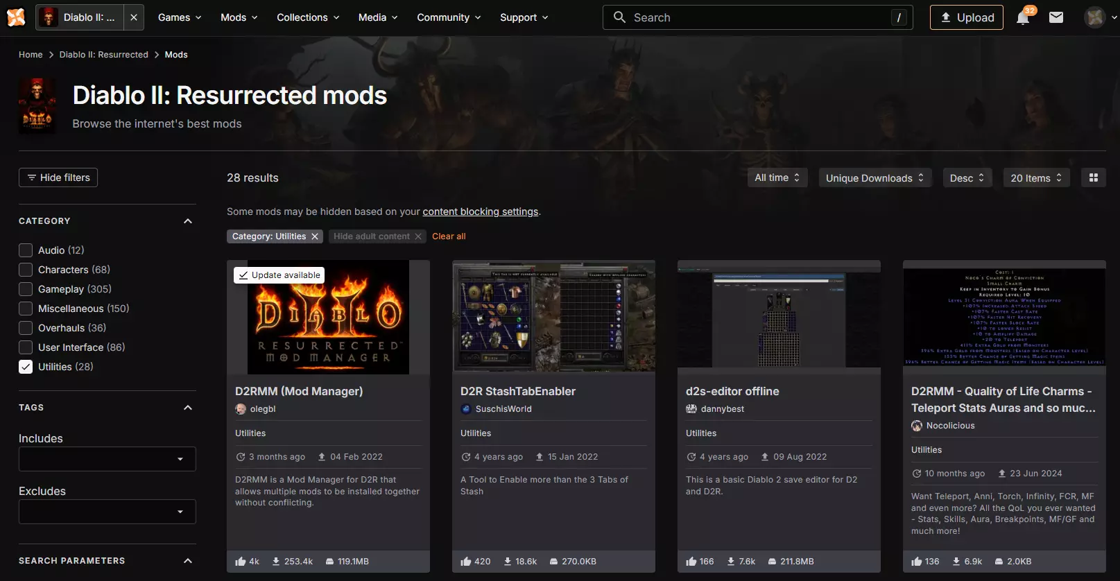The image size is (1120, 581).
Task: Click the Upload button
Action: point(967,17)
